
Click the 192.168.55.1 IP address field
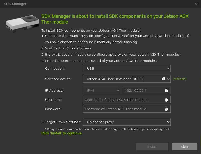point(143,90)
